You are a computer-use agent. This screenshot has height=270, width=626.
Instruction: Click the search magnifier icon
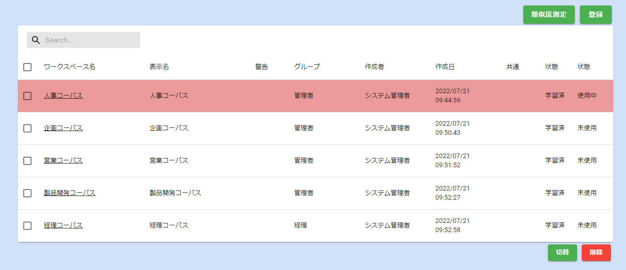click(36, 40)
